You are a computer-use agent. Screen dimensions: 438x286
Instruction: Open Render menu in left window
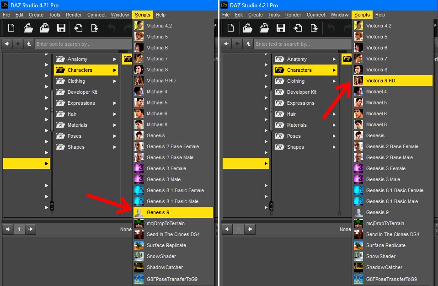point(74,15)
